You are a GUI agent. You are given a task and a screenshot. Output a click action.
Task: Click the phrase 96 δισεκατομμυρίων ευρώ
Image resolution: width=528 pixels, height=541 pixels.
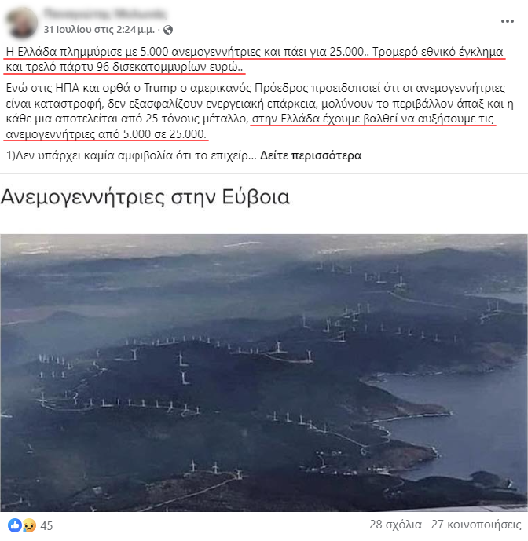[167, 67]
